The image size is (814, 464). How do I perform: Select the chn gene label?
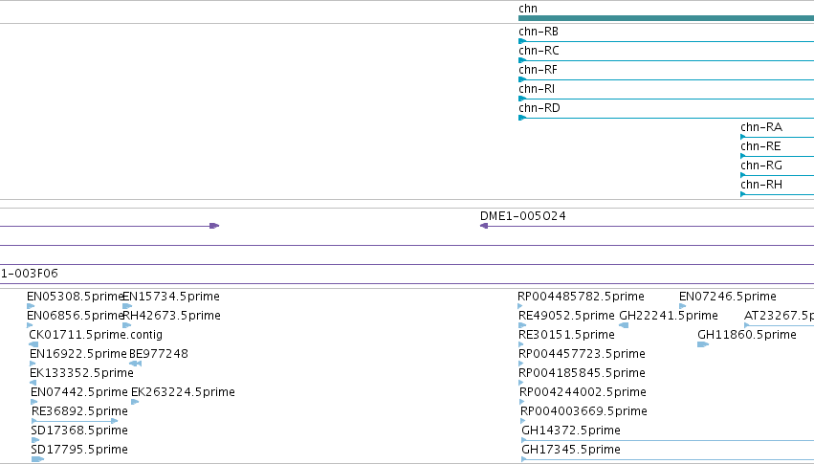coord(527,9)
